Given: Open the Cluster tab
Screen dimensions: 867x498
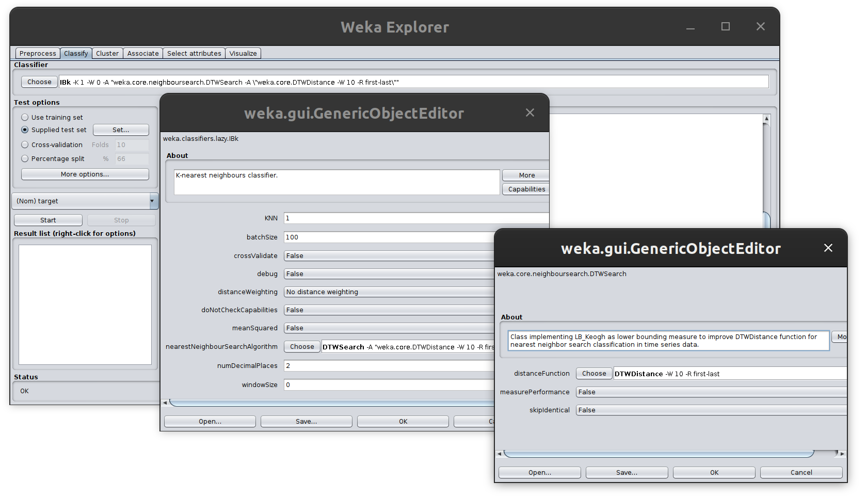Looking at the screenshot, I should coord(107,53).
